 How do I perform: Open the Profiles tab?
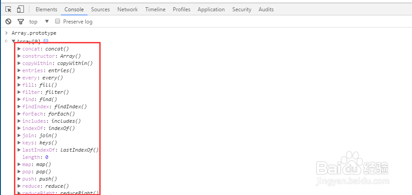point(181,9)
